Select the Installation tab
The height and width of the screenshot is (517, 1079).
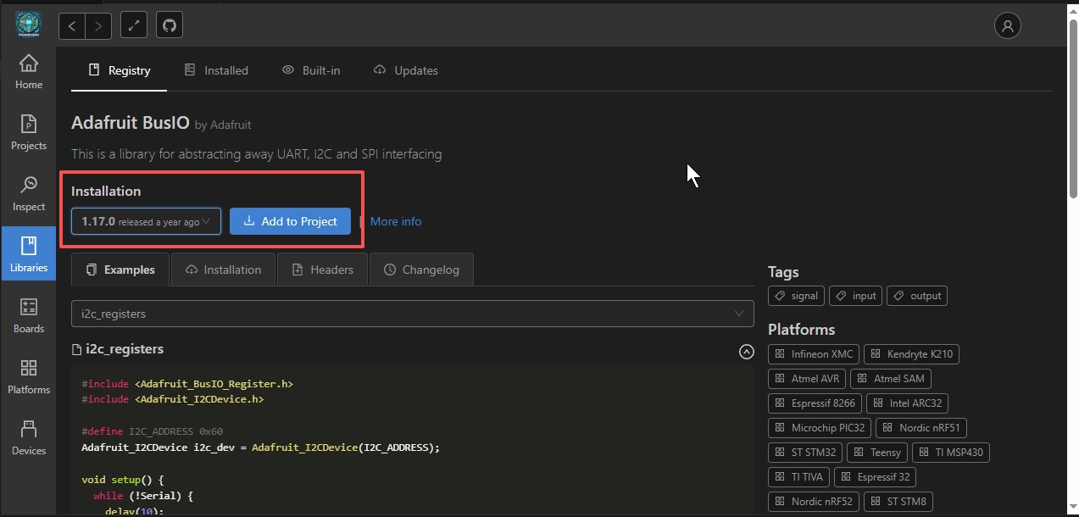pyautogui.click(x=223, y=270)
